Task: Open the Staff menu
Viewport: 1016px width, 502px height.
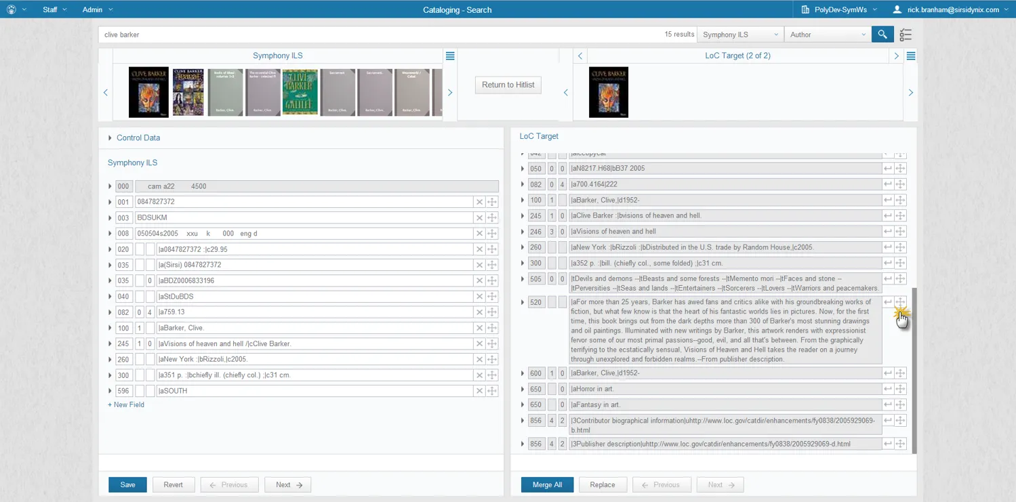Action: 54,9
